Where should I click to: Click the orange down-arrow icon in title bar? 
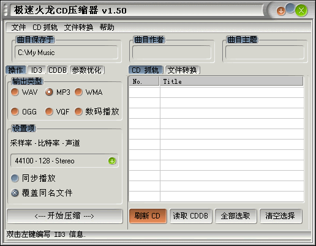(x=281, y=11)
